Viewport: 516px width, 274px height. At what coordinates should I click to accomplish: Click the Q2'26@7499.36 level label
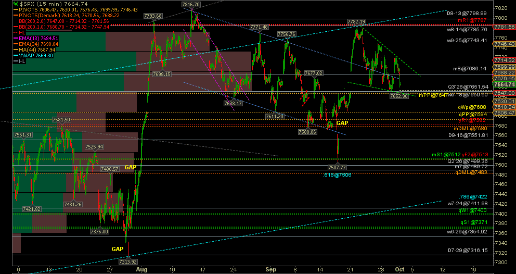468,161
